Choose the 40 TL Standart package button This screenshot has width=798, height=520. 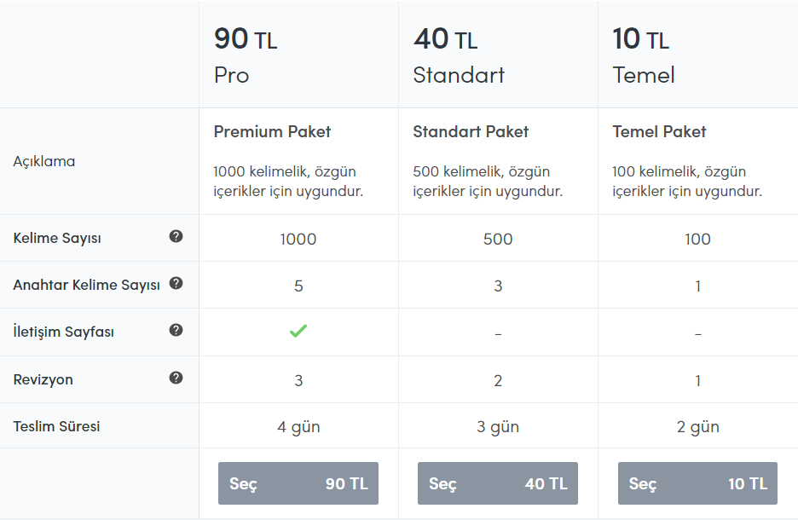(x=498, y=483)
